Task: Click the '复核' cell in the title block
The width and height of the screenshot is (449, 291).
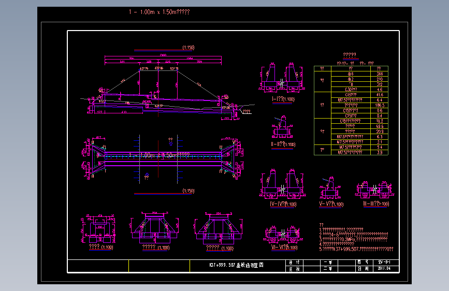Action: 294,269
